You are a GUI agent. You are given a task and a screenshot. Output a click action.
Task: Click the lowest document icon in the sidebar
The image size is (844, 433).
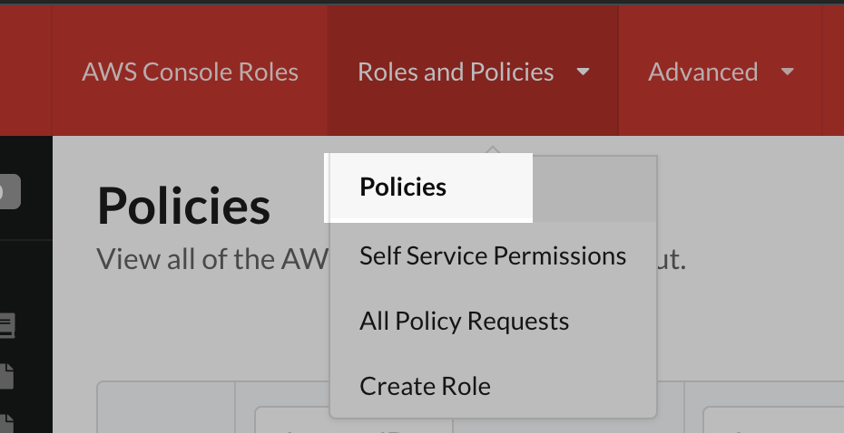click(x=7, y=423)
